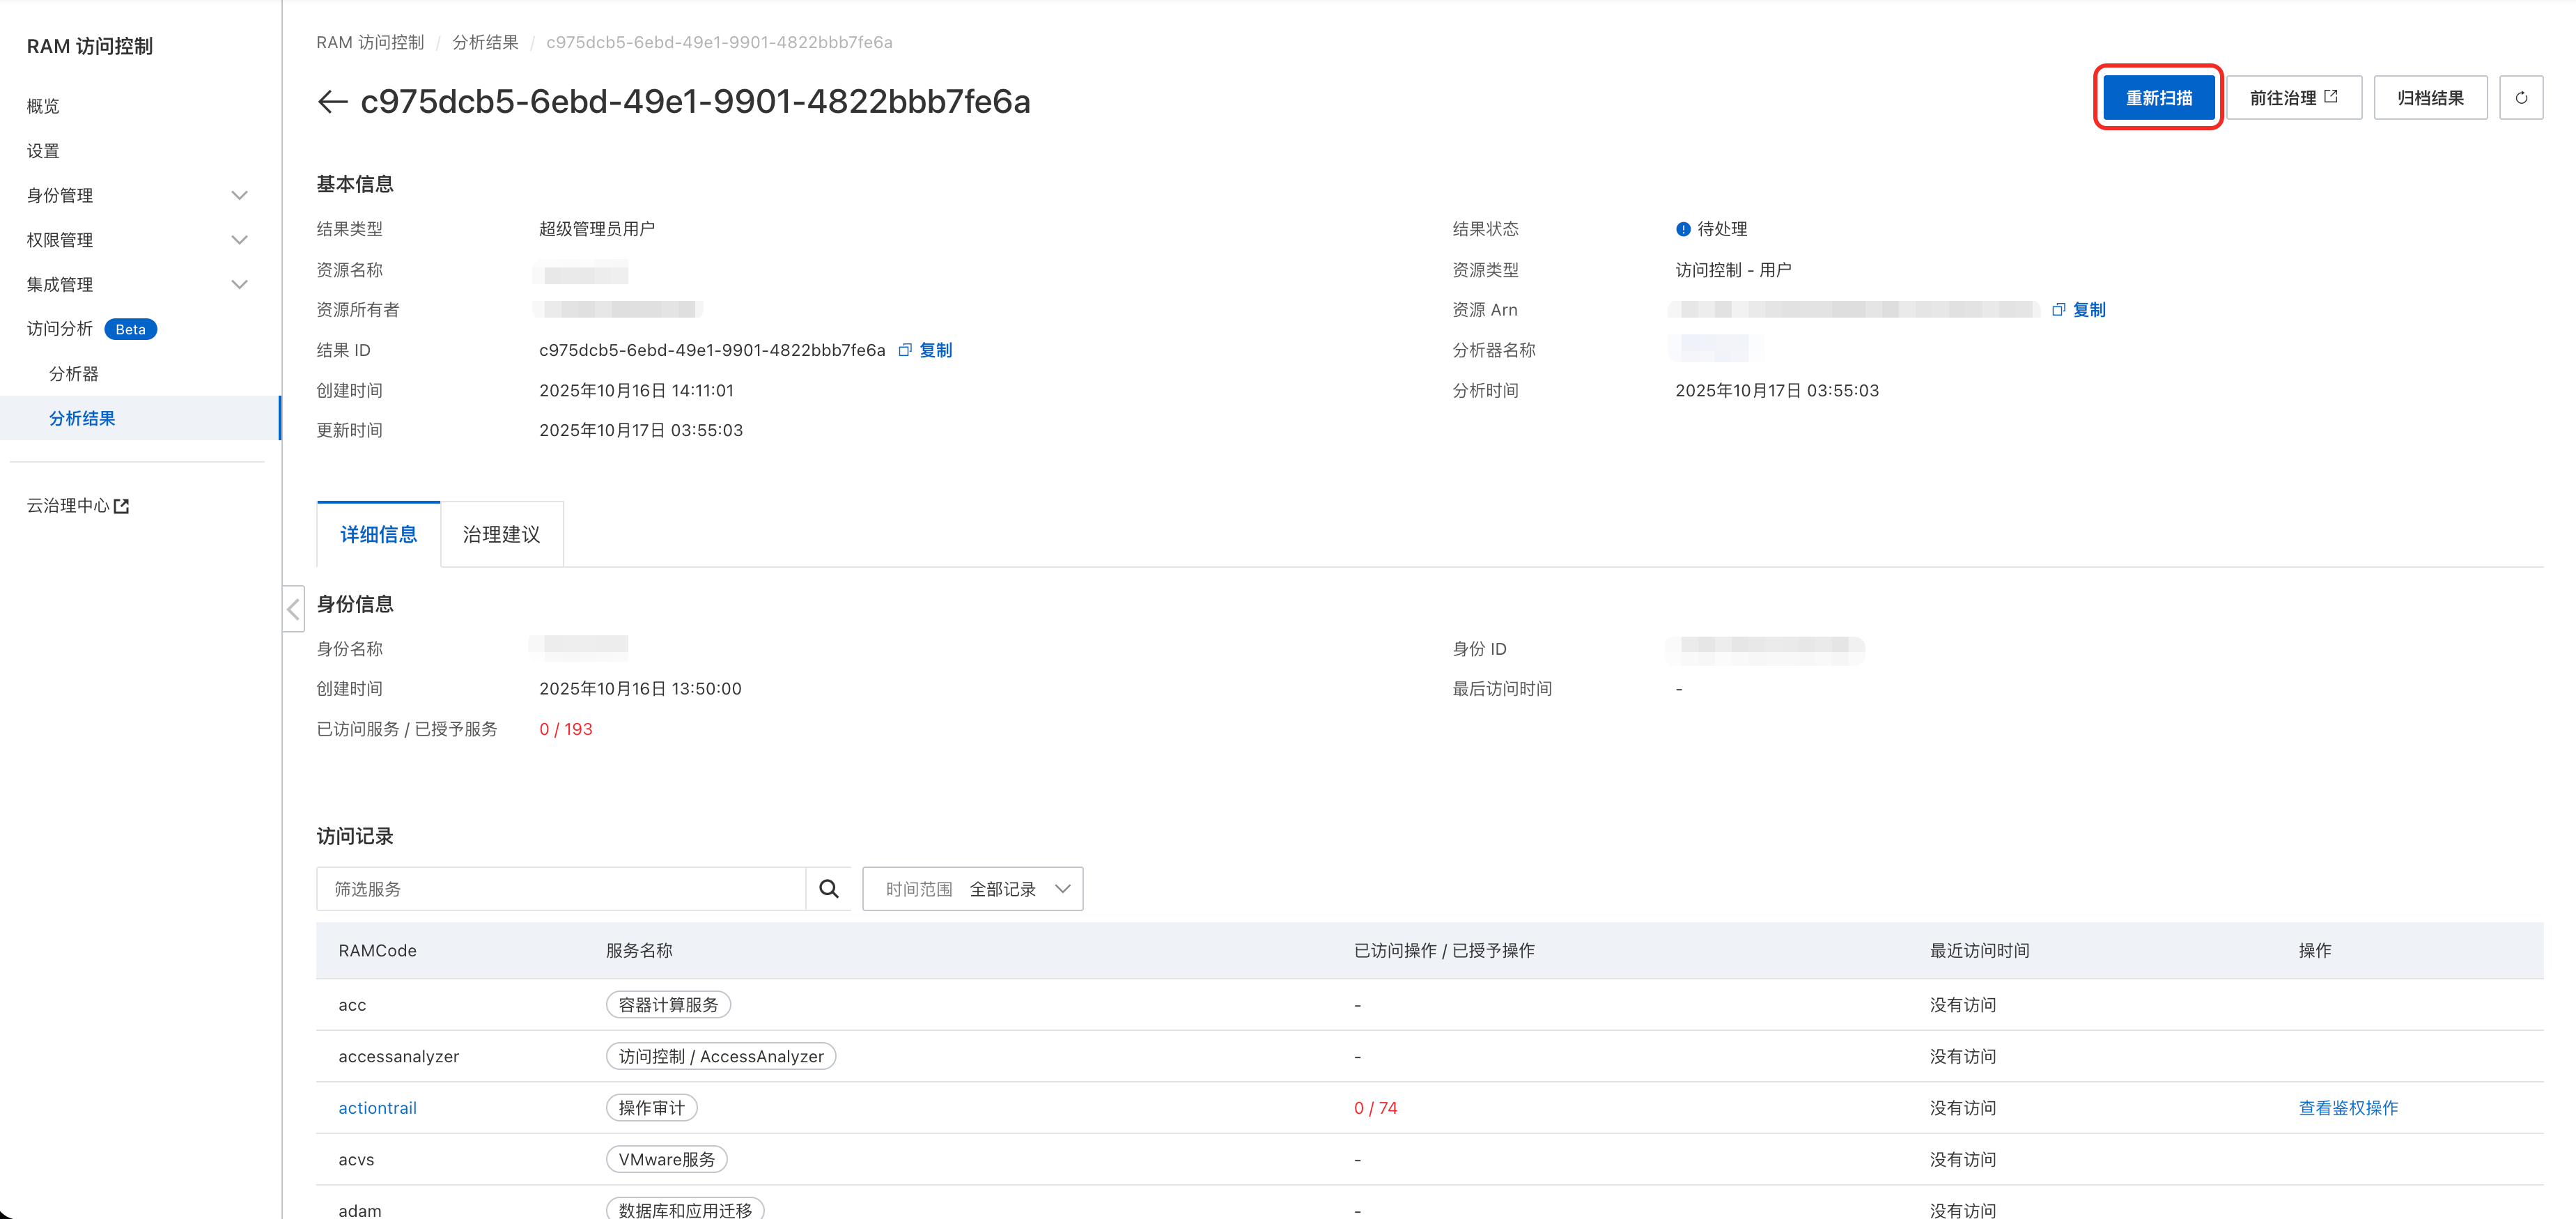
Task: Click the 重新扫描 button
Action: click(2157, 97)
